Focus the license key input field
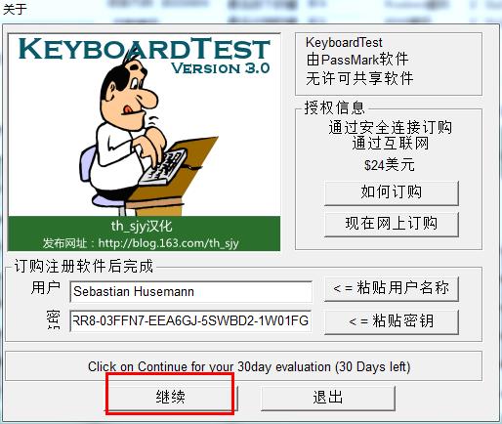The height and width of the screenshot is (424, 502). click(x=190, y=321)
